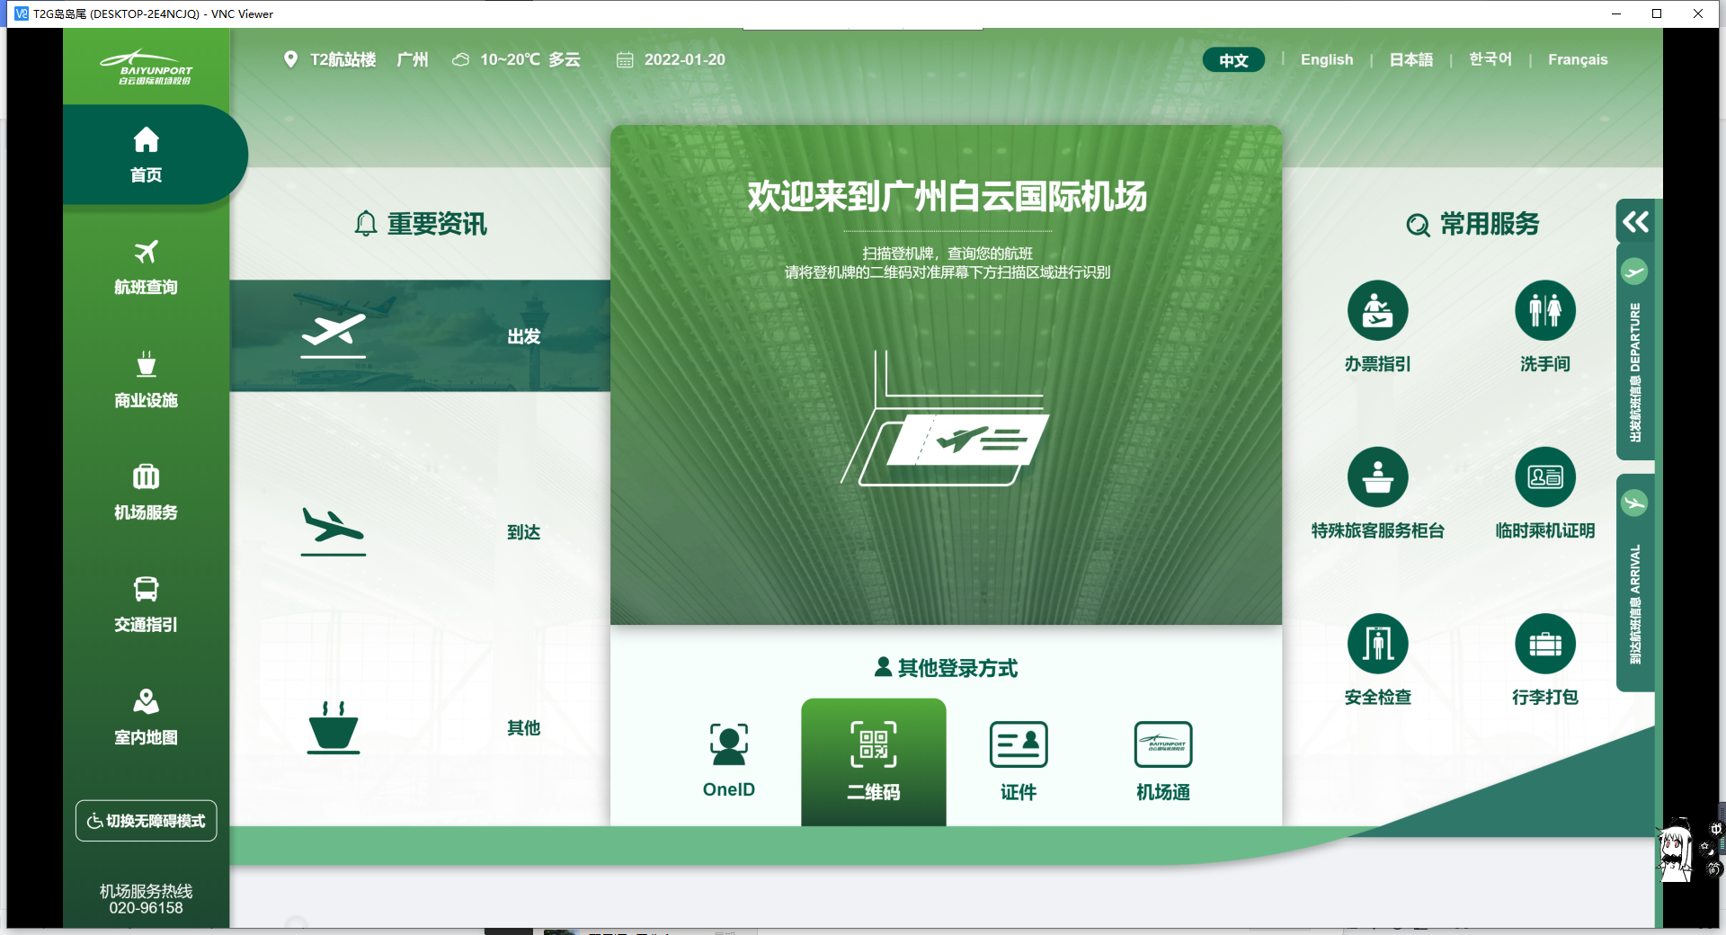The height and width of the screenshot is (935, 1726).
Task: Toggle 切换无障碍模式 accessibility mode
Action: point(146,821)
